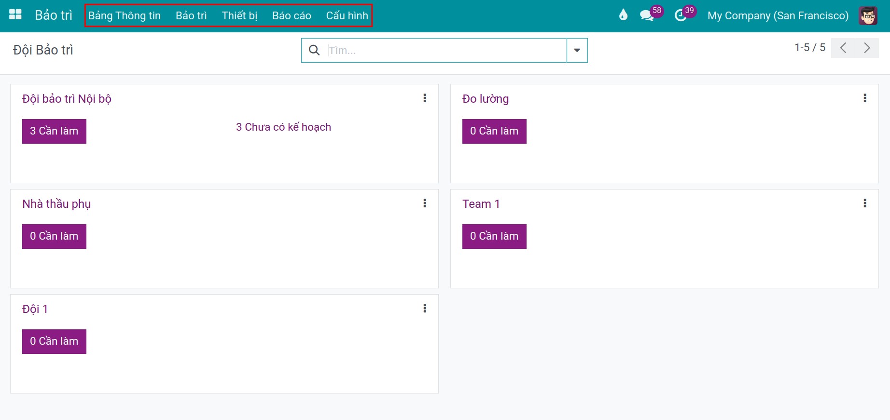
Task: Open three-dot options for Đội 1 card
Action: (425, 309)
